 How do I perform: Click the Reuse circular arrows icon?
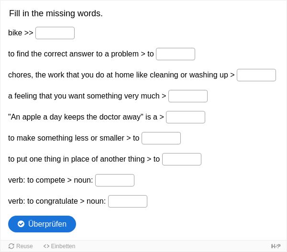11,246
